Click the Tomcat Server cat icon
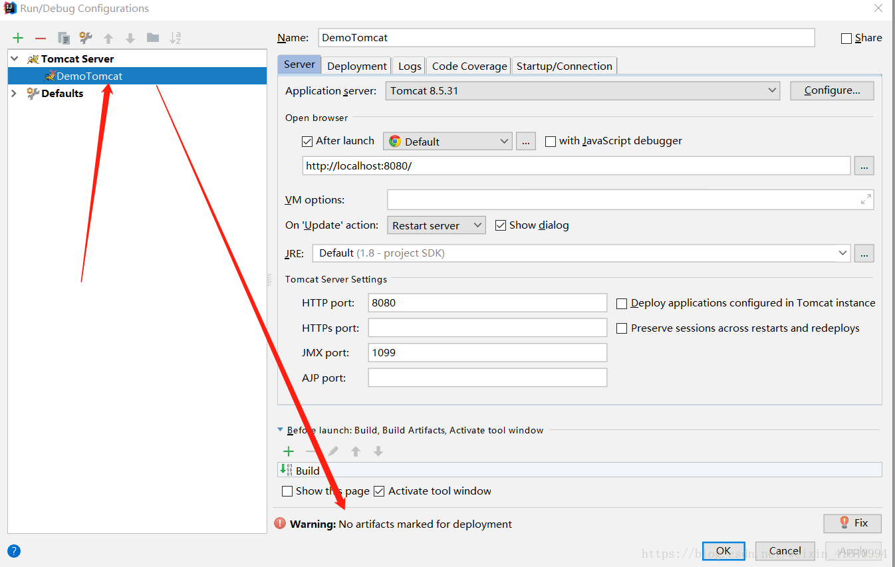Viewport: 895px width, 567px height. [33, 59]
